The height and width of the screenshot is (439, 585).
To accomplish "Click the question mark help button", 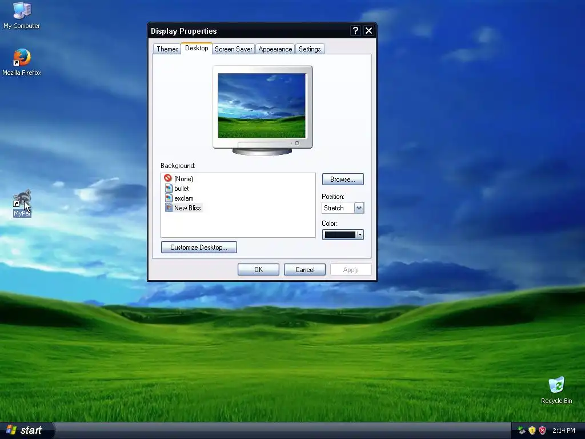I will pos(355,31).
